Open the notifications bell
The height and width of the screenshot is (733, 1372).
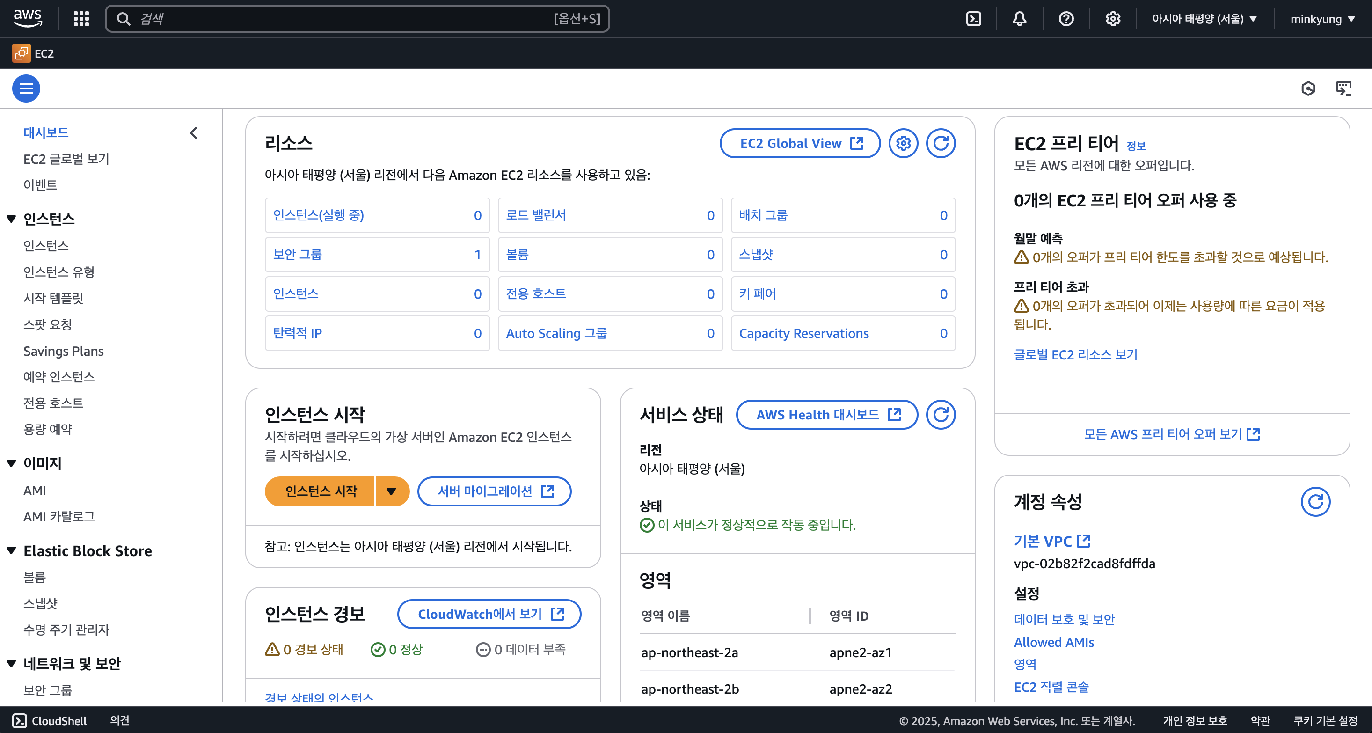pos(1020,19)
